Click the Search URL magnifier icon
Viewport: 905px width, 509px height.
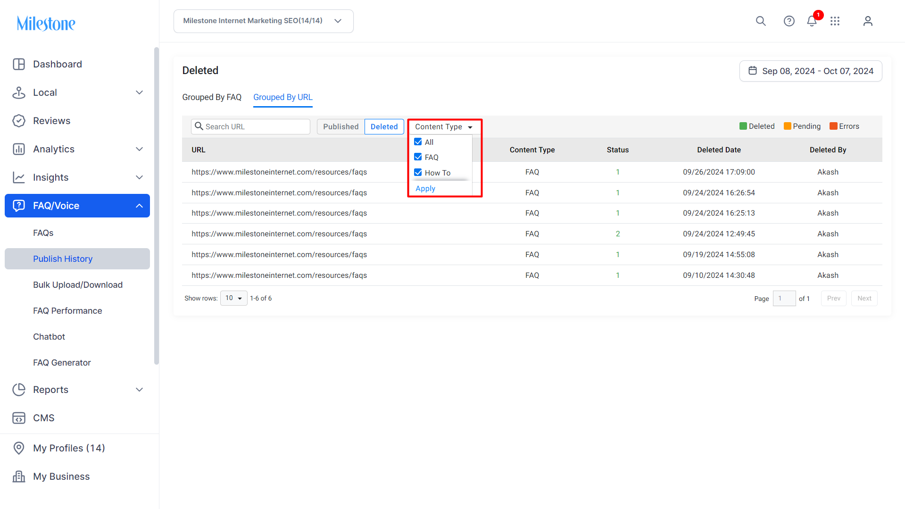pos(199,126)
